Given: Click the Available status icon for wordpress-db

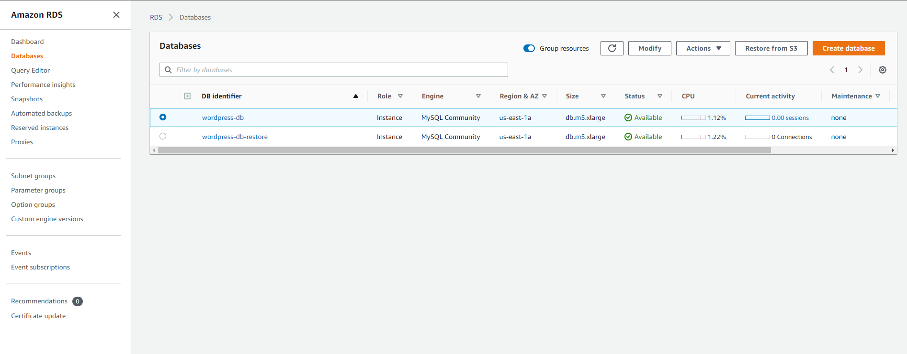Looking at the screenshot, I should [x=628, y=118].
